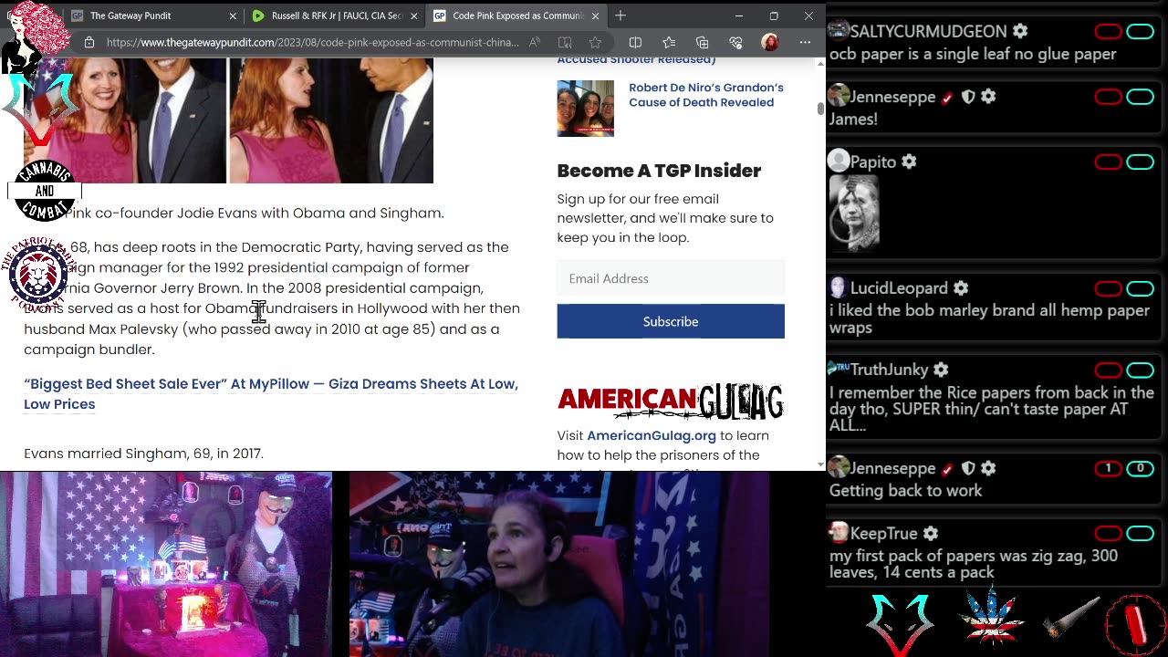Click the scrollbar down arrow
The image size is (1168, 657).
(820, 464)
